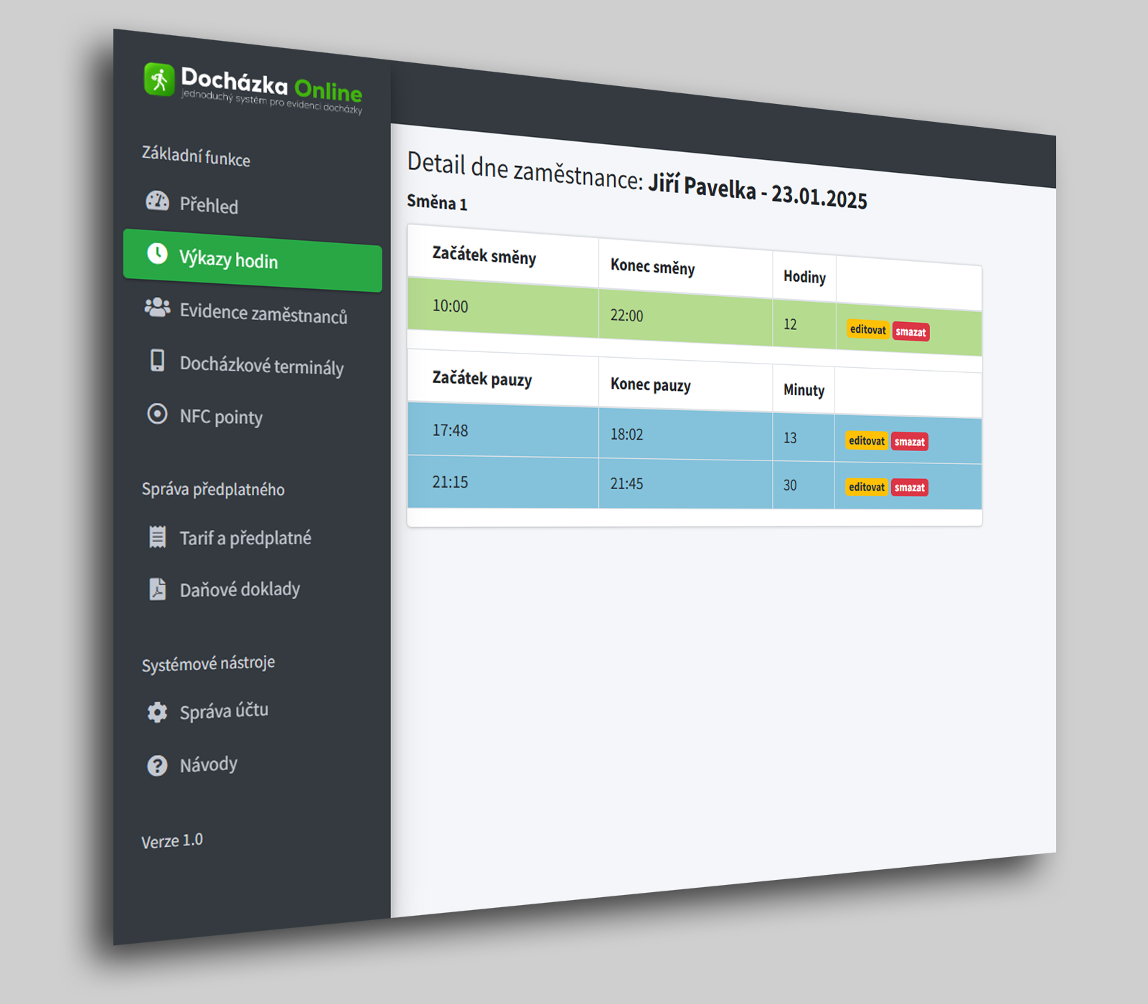1148x1004 pixels.
Task: Delete the 21:15 pause with smazat
Action: [910, 488]
